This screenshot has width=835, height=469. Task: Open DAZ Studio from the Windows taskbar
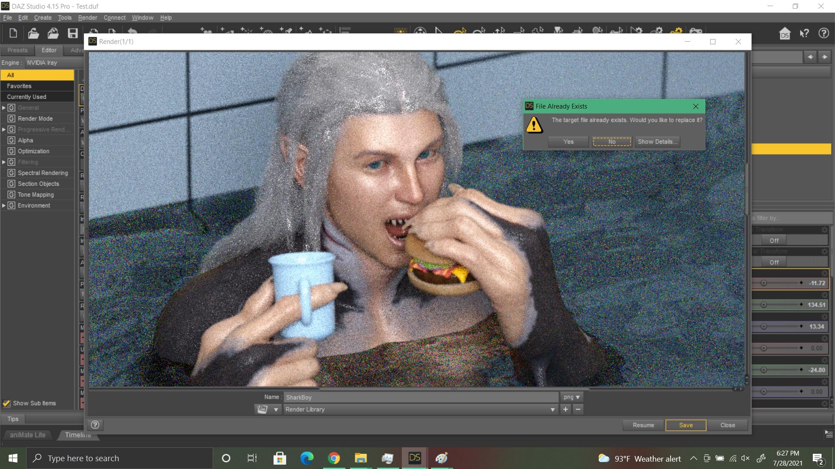pyautogui.click(x=414, y=458)
